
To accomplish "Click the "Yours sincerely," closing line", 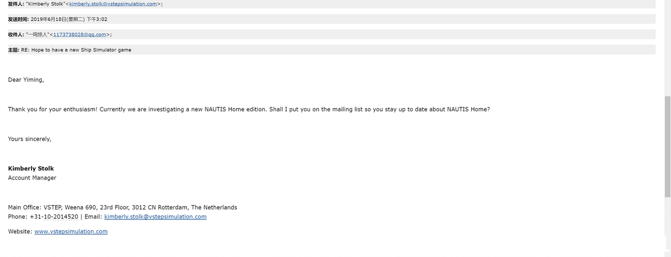I will 29,138.
